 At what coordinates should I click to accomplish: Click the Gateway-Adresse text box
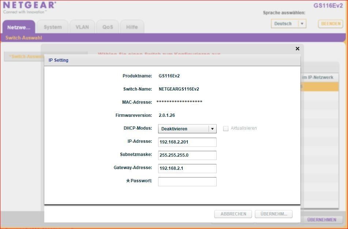click(x=187, y=168)
